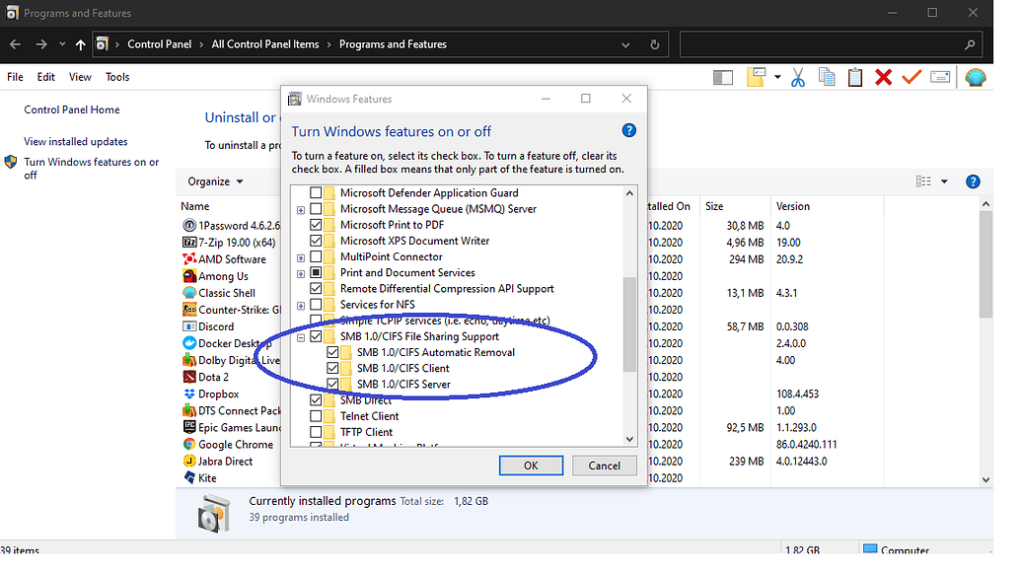Screen dimensions: 1021x574
Task: Click the Copy icon in the toolbar
Action: 828,77
